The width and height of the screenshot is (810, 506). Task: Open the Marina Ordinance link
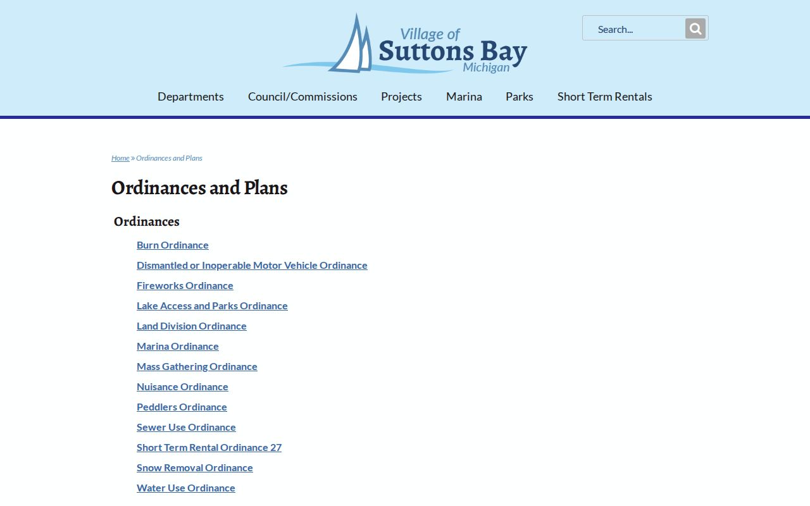(x=178, y=346)
